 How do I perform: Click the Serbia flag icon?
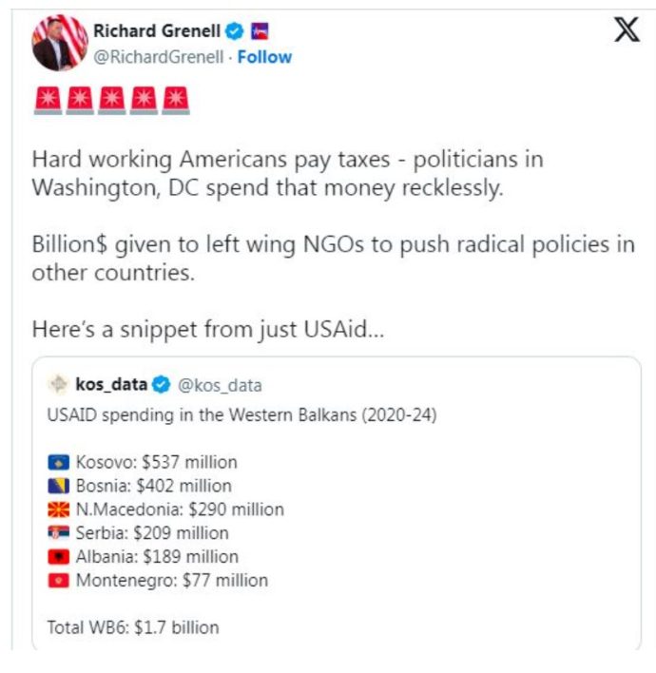58,533
